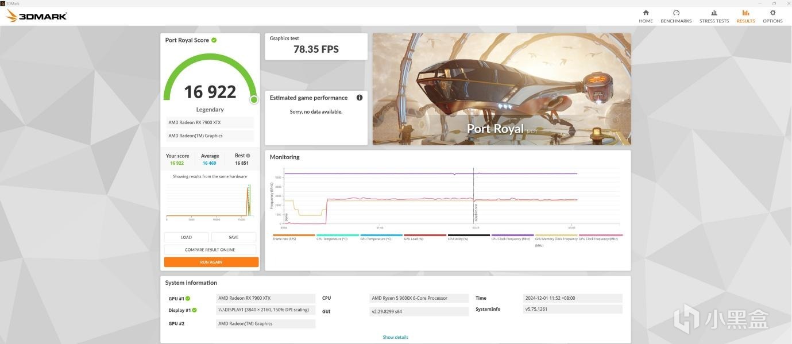Click the 3DMark logo
The height and width of the screenshot is (344, 792).
point(36,16)
